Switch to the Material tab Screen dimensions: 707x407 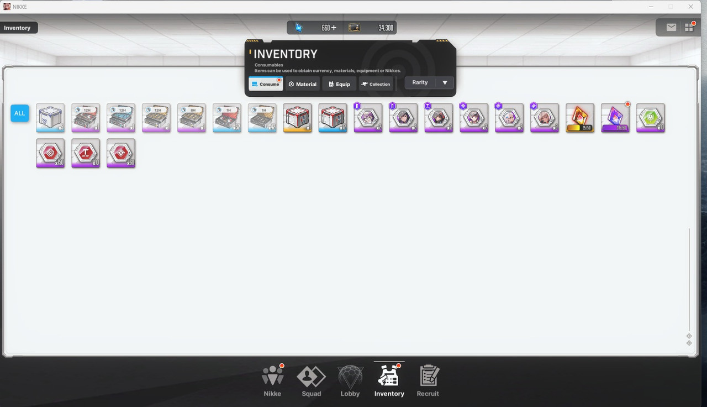click(x=303, y=84)
